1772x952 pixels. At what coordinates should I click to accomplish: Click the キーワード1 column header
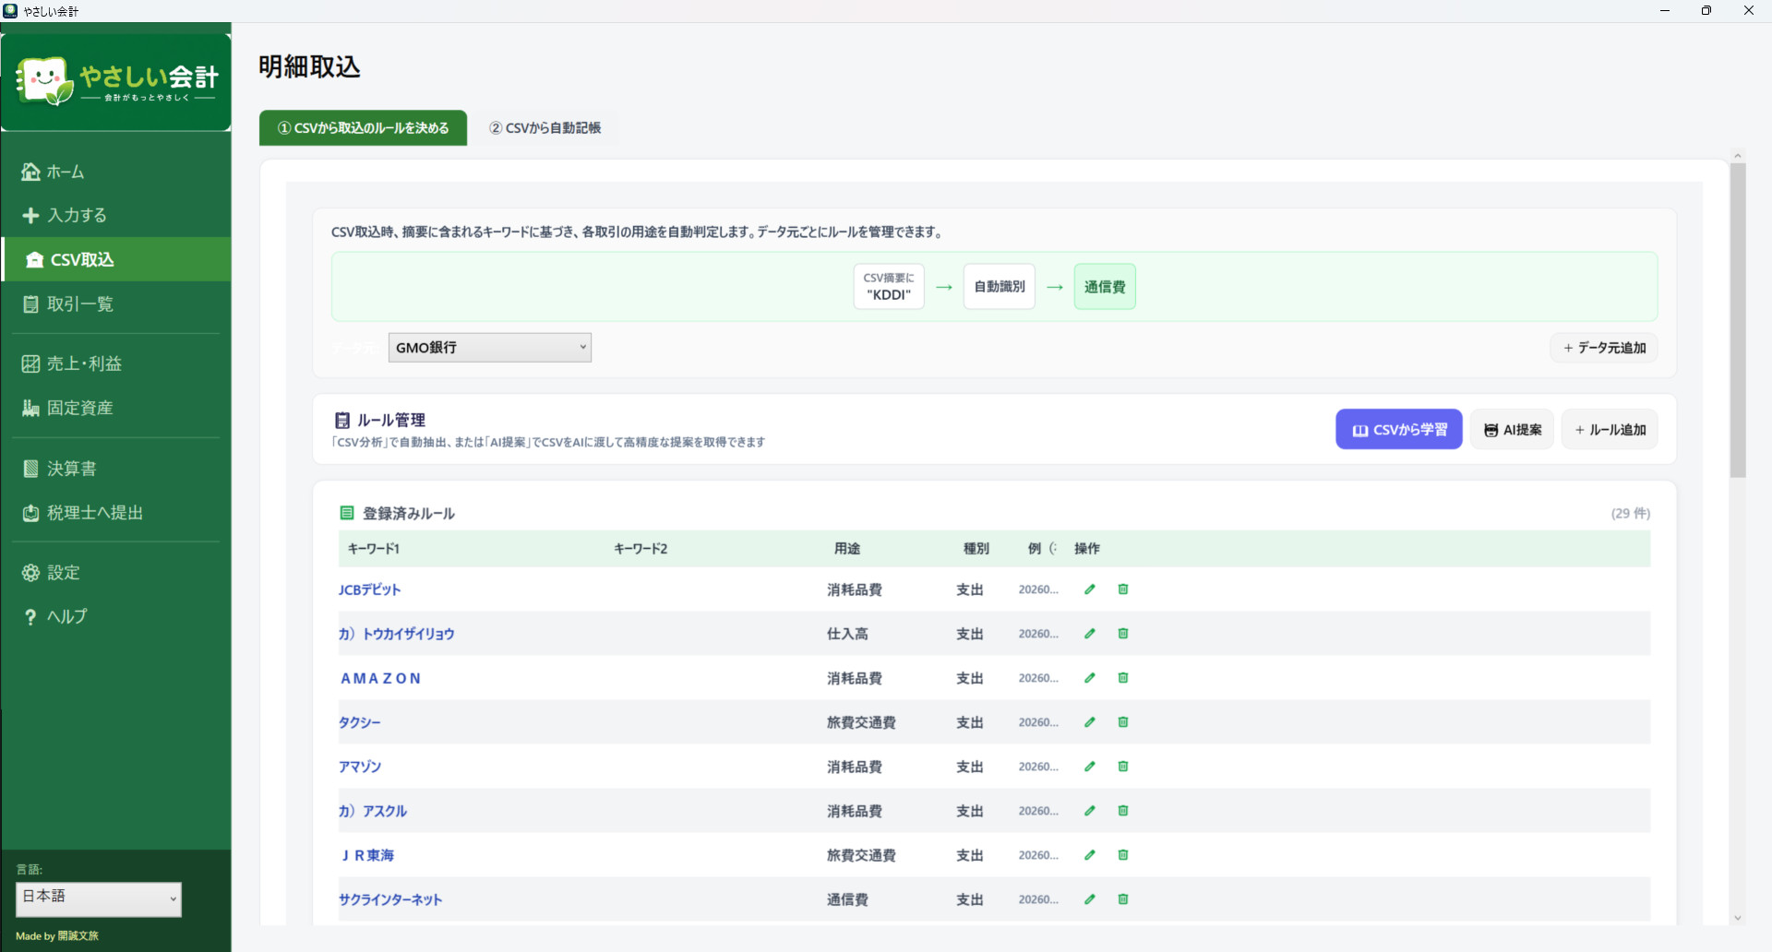[x=373, y=549]
